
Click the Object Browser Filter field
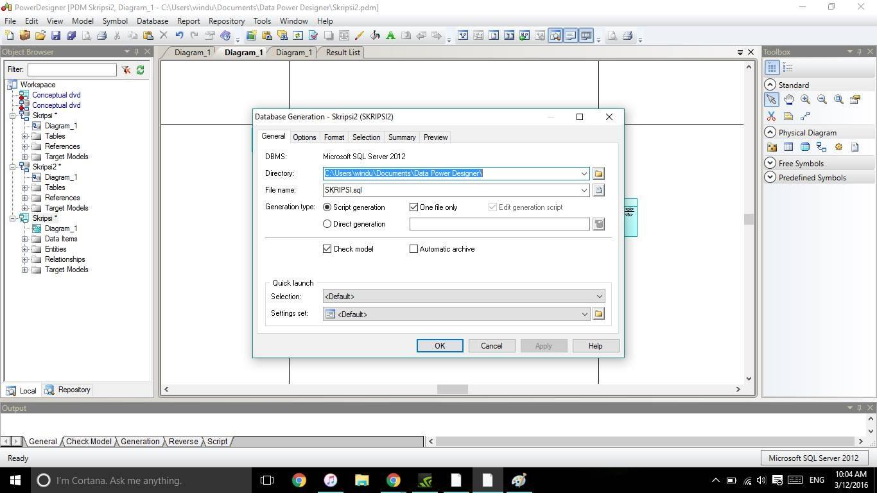point(72,69)
